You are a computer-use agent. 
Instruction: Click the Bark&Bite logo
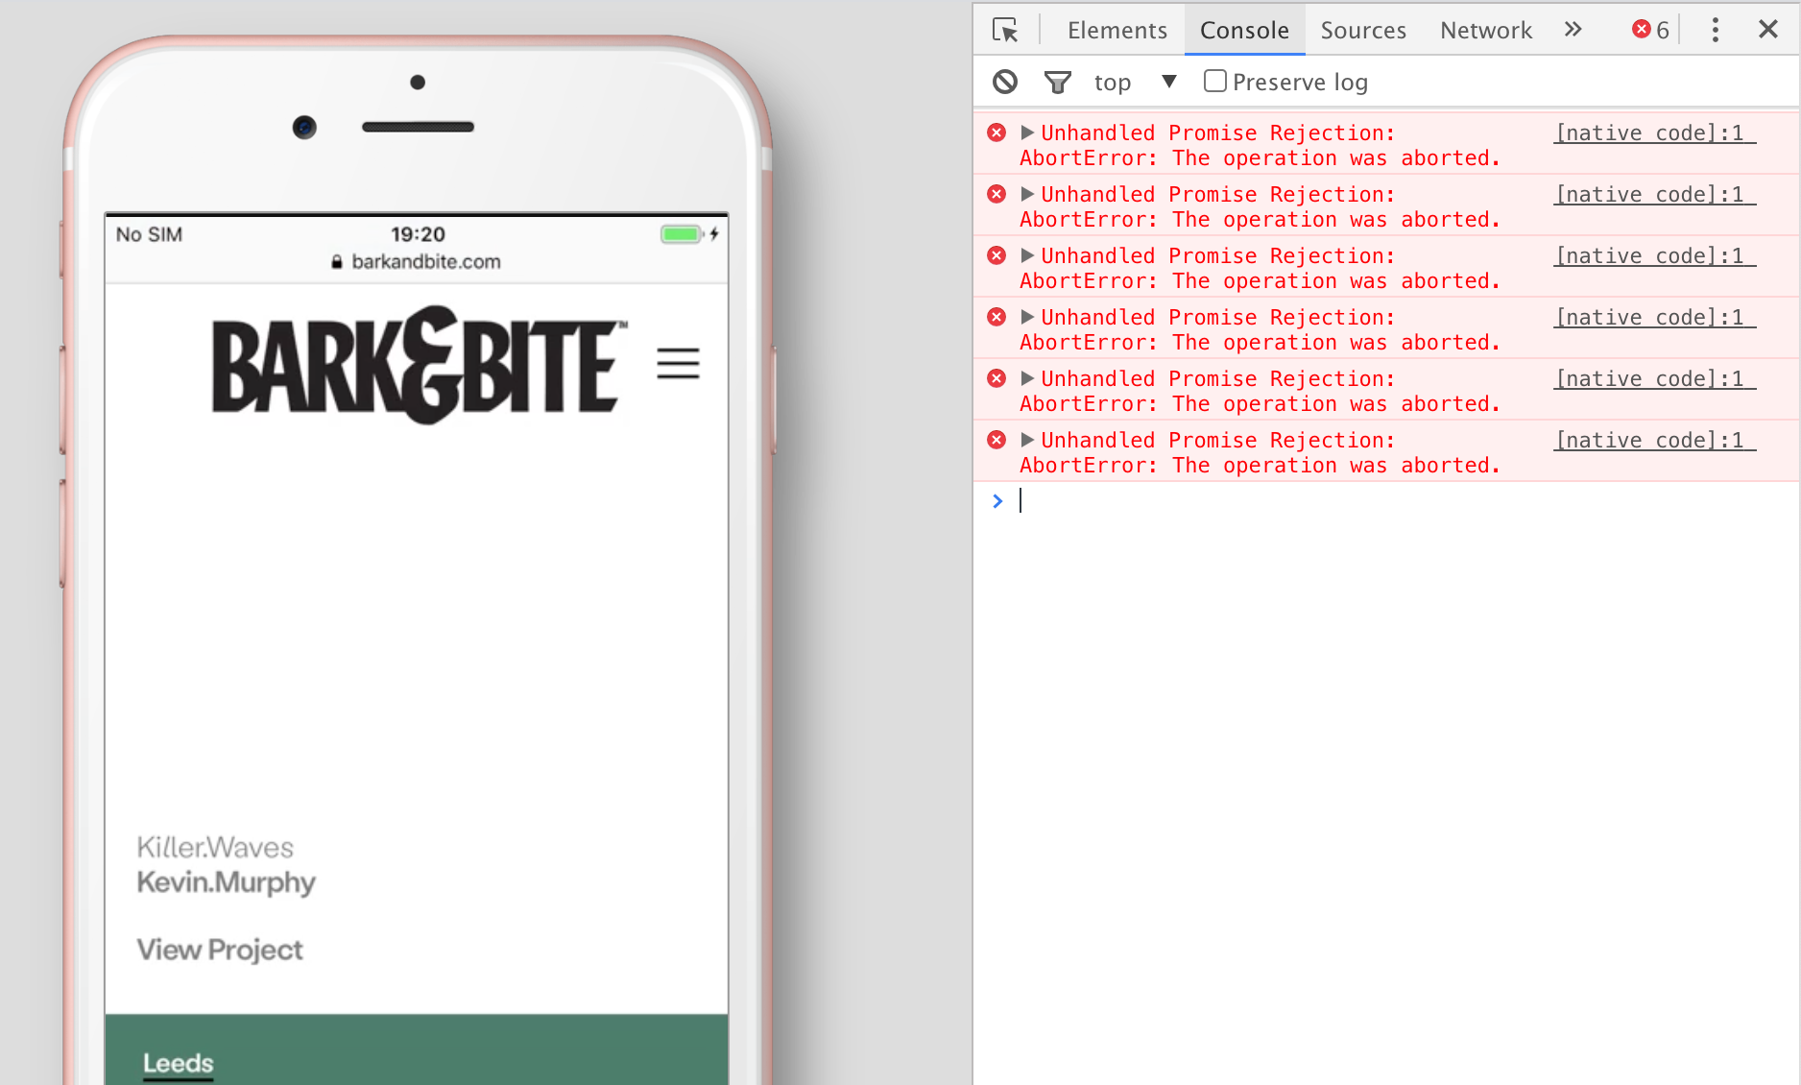[419, 365]
